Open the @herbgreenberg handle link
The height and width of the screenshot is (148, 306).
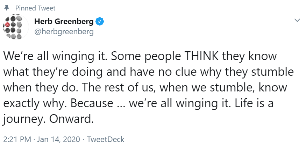coord(64,32)
